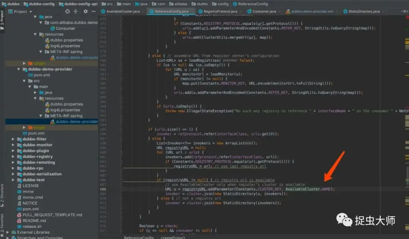This screenshot has width=409, height=239.
Task: Select PULL_REQUEST_TEMPLATE.md file
Action: (52, 215)
